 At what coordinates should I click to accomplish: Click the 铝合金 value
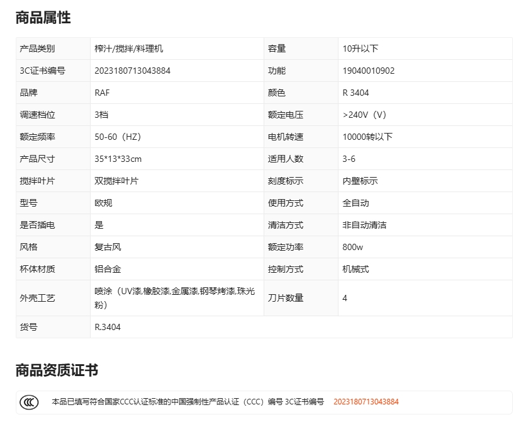click(x=108, y=269)
